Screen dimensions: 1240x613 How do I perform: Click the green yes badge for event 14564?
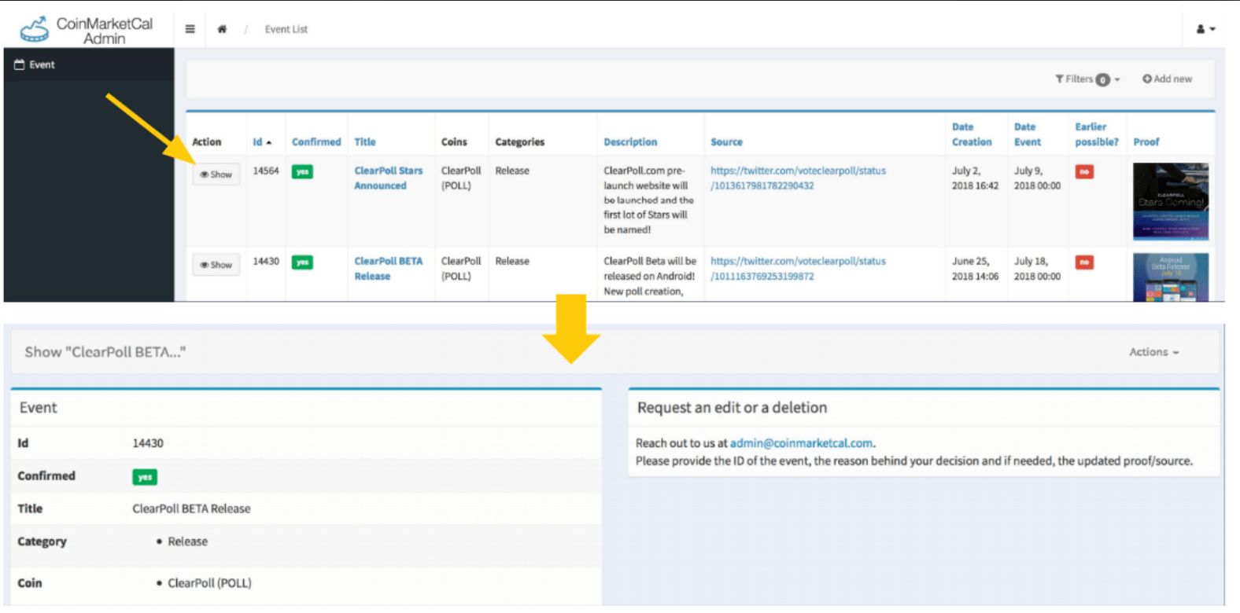click(302, 171)
